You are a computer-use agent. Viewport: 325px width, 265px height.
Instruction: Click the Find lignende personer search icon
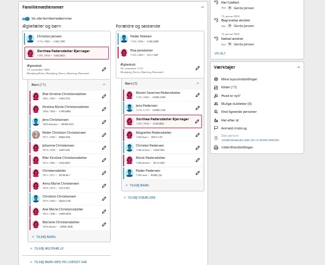tap(216, 112)
